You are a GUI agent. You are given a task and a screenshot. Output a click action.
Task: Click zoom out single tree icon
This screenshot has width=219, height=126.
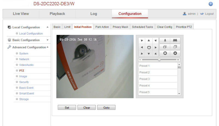pos(165,40)
